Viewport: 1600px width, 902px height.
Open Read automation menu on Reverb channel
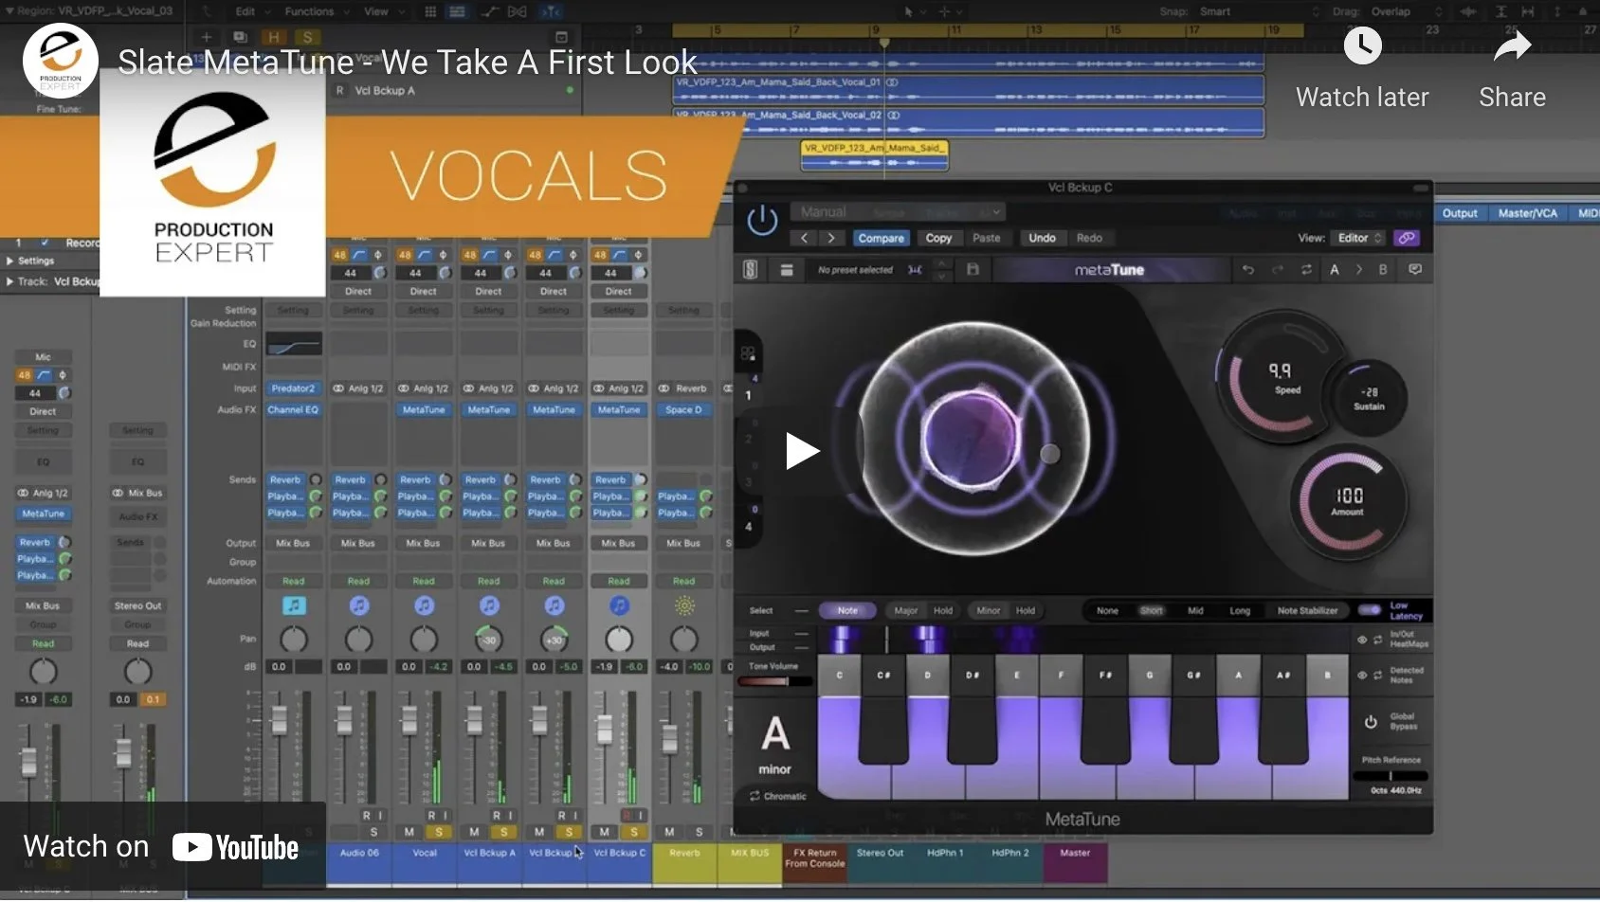(683, 582)
